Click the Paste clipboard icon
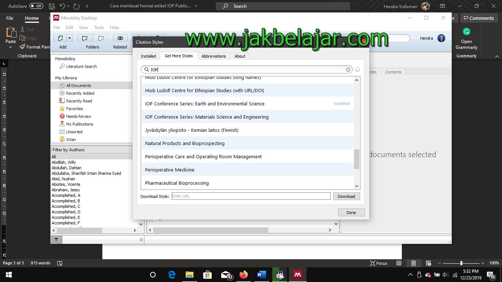 tap(11, 32)
